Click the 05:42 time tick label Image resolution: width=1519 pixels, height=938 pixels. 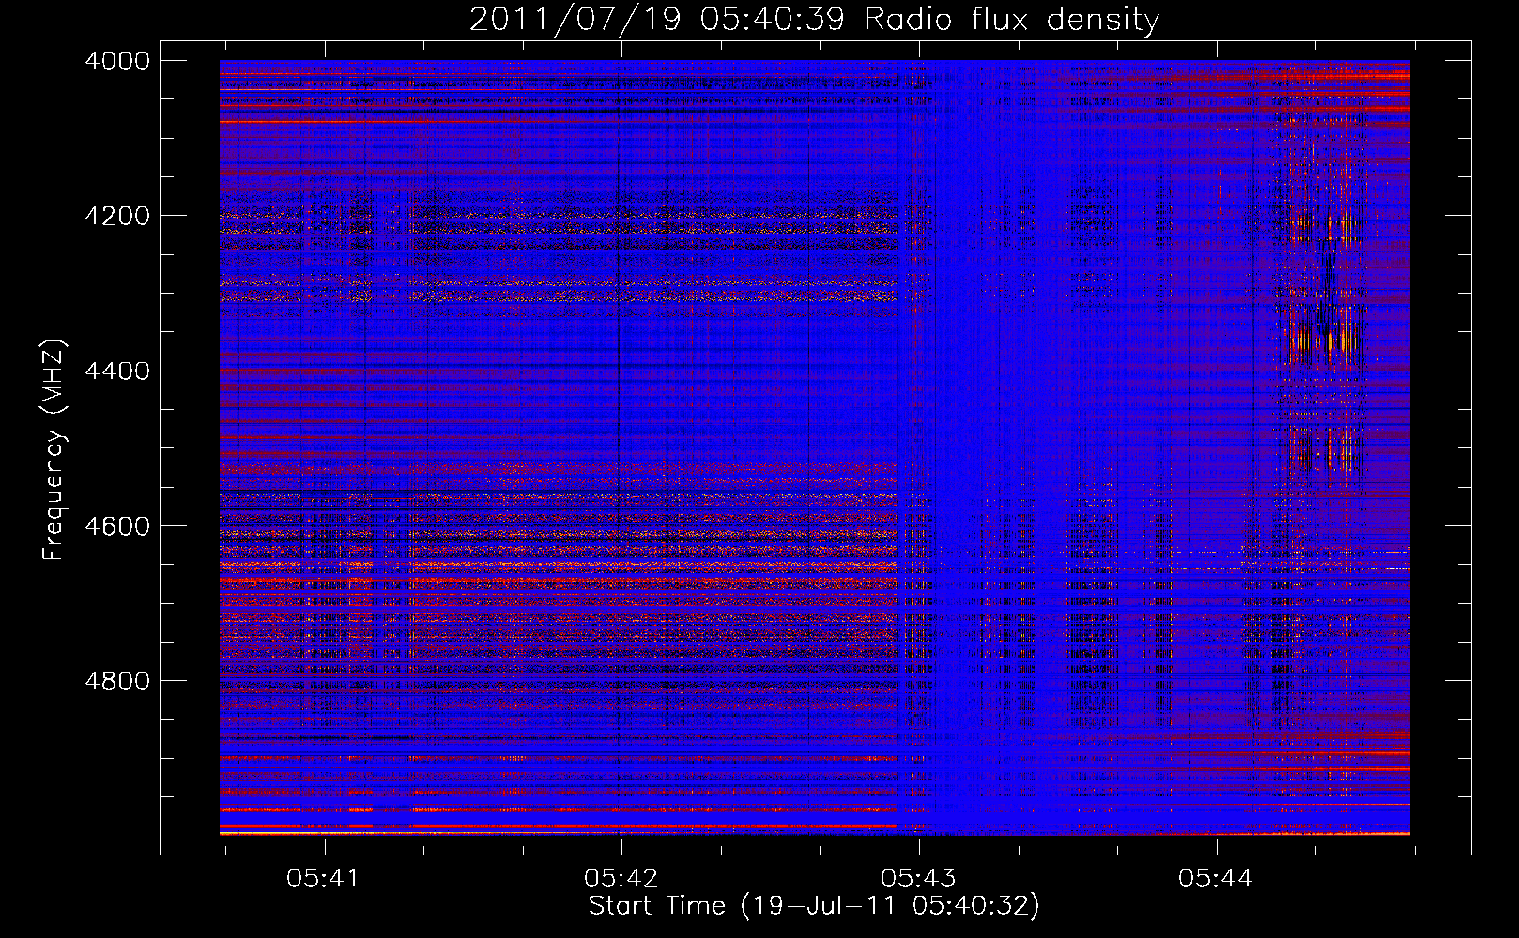pos(621,879)
